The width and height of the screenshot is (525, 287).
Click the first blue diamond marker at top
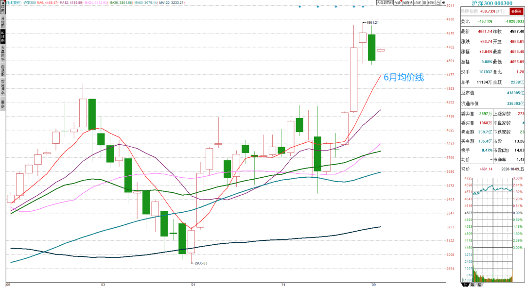point(299,7)
